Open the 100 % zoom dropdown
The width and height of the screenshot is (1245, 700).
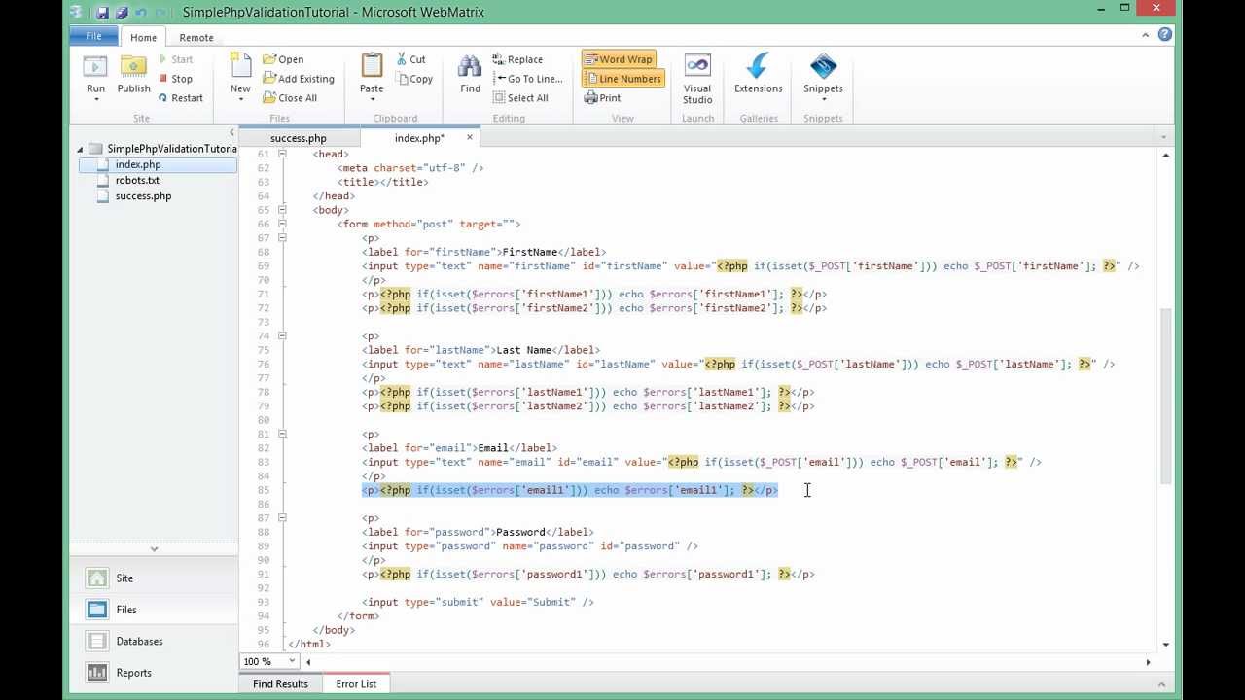(x=293, y=661)
